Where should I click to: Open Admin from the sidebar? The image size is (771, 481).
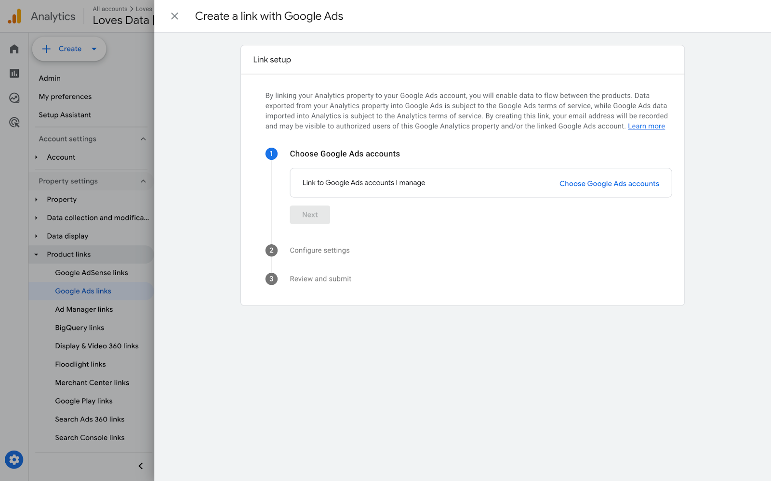(49, 78)
